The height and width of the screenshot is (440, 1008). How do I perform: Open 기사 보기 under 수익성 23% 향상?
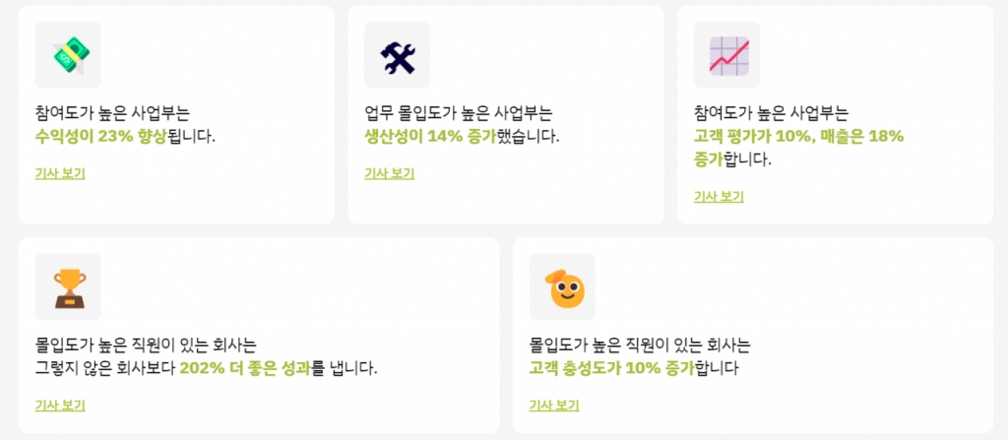coord(60,173)
